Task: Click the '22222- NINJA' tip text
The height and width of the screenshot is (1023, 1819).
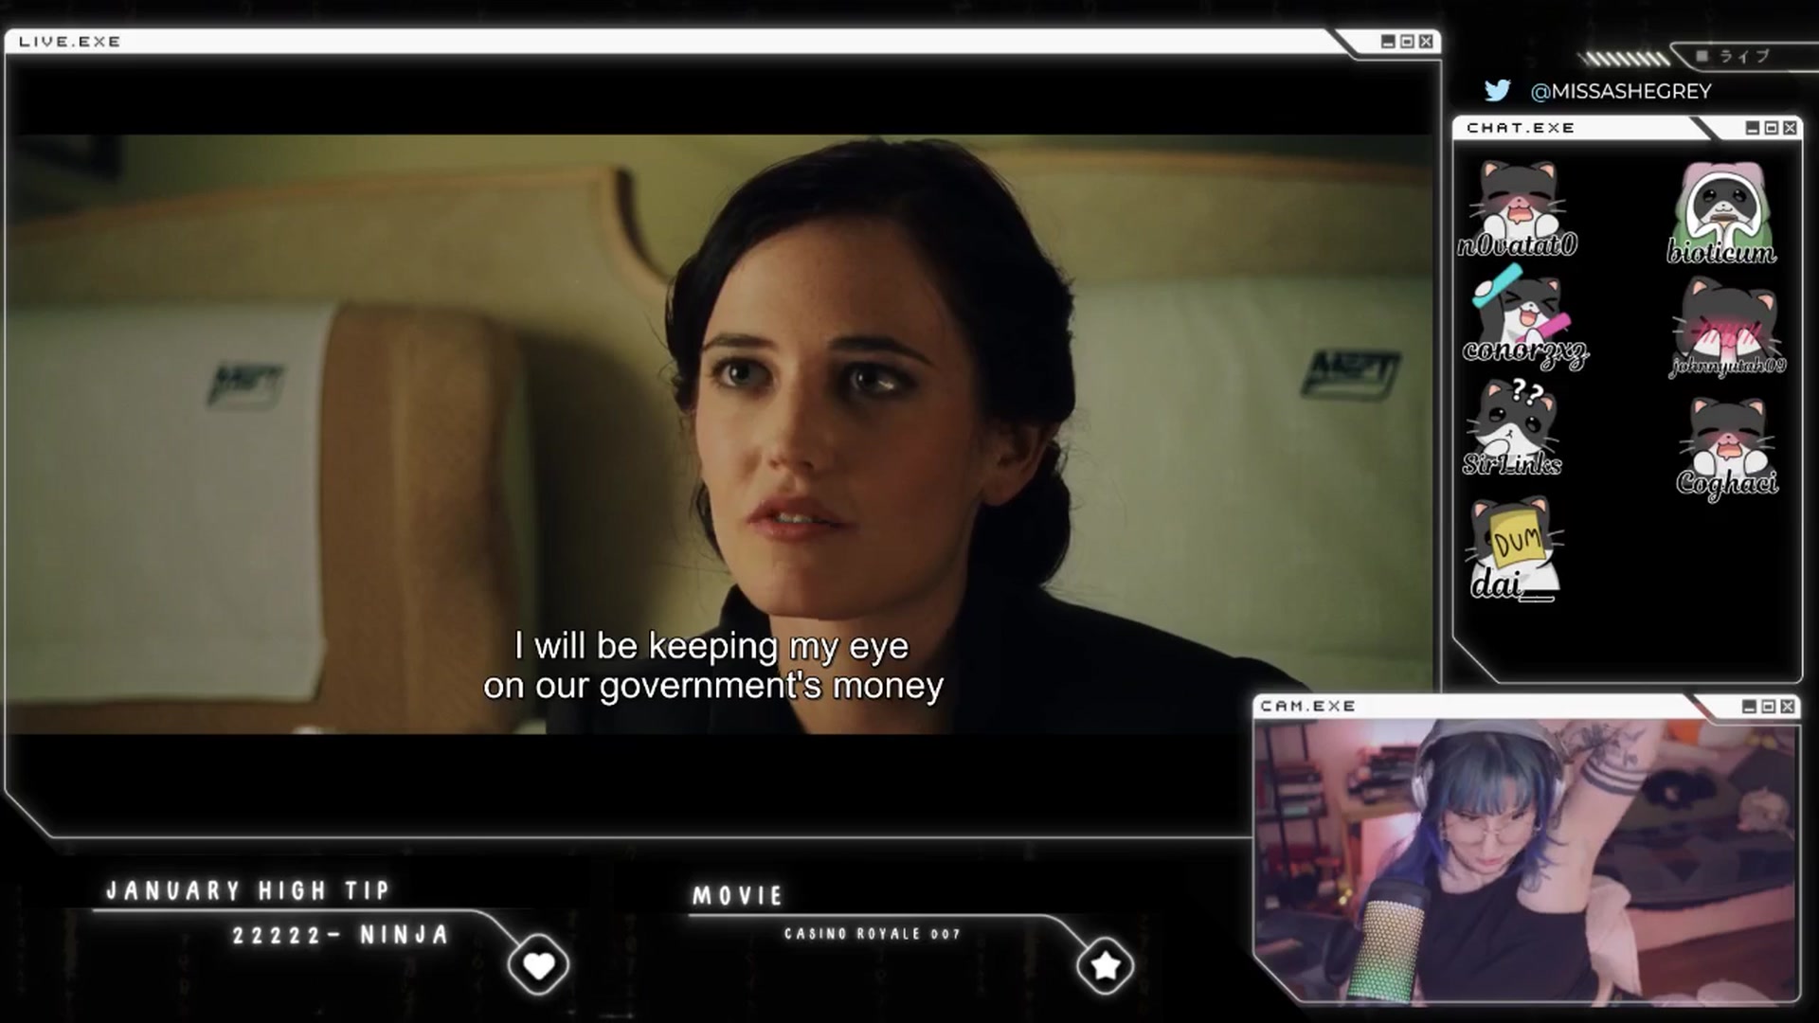Action: click(x=341, y=935)
